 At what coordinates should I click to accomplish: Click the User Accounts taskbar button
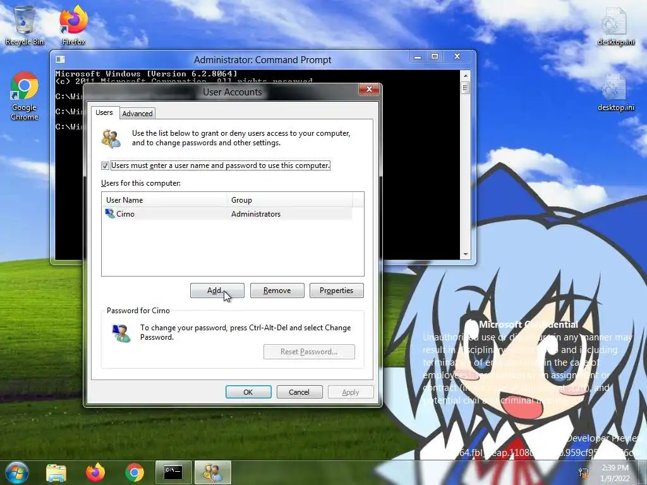pos(213,472)
